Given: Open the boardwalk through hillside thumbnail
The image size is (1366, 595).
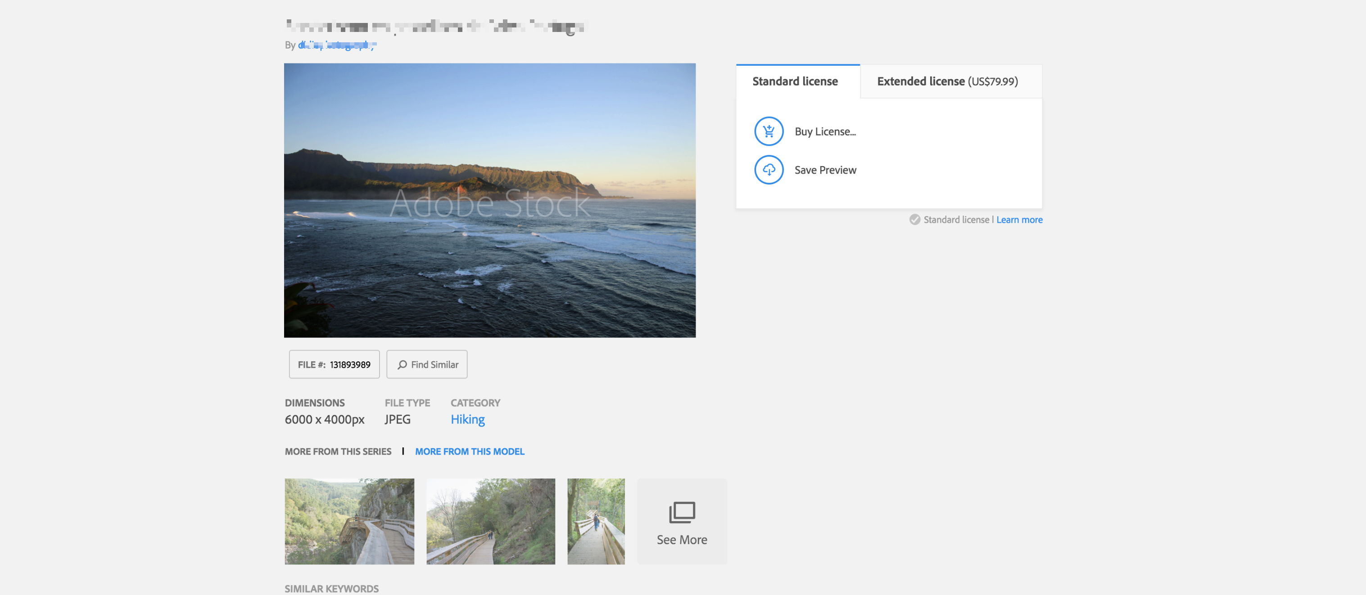Looking at the screenshot, I should [x=490, y=521].
